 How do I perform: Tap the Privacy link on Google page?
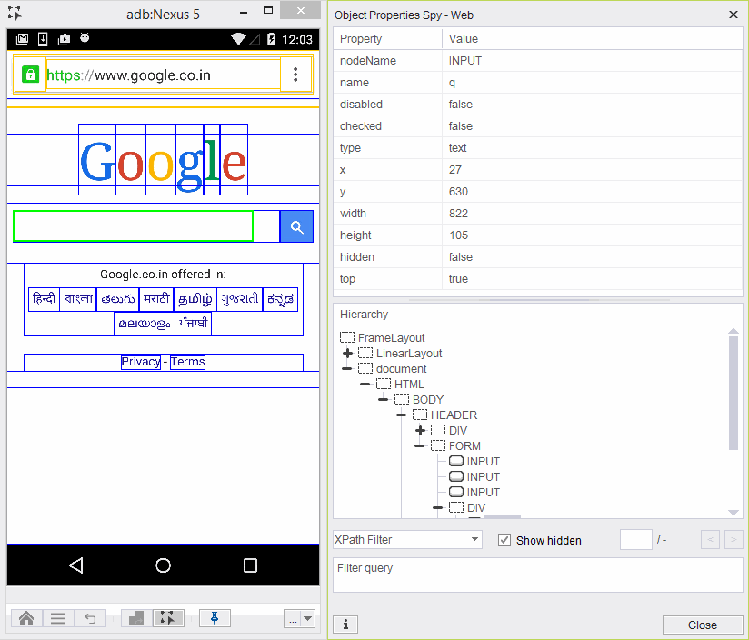140,362
